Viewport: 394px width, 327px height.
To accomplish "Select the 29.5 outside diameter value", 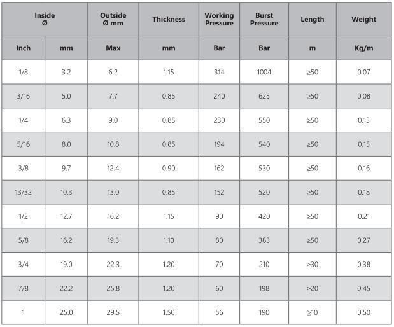I will point(113,312).
